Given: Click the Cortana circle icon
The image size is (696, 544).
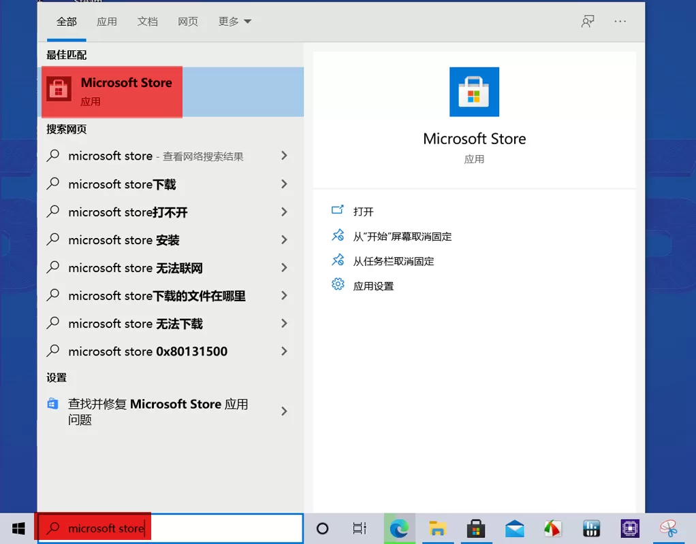Looking at the screenshot, I should click(323, 528).
